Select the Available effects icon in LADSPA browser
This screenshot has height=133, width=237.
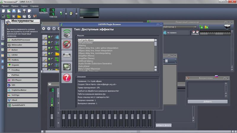coord(67,33)
